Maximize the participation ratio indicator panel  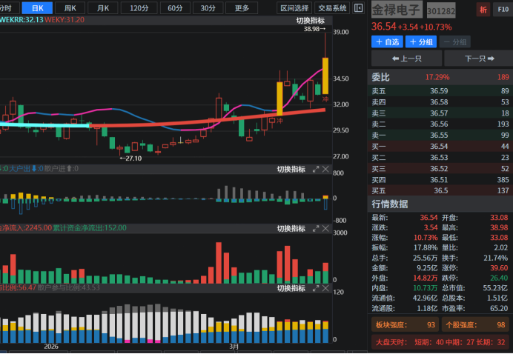316,288
